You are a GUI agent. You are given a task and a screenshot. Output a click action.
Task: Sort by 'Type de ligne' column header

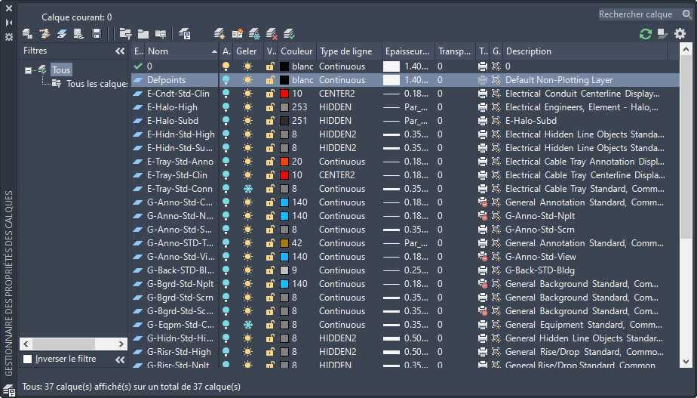pos(349,51)
